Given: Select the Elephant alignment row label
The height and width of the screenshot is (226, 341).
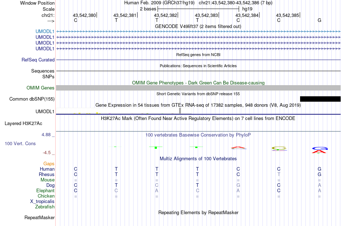Looking at the screenshot, I should click(x=45, y=191).
